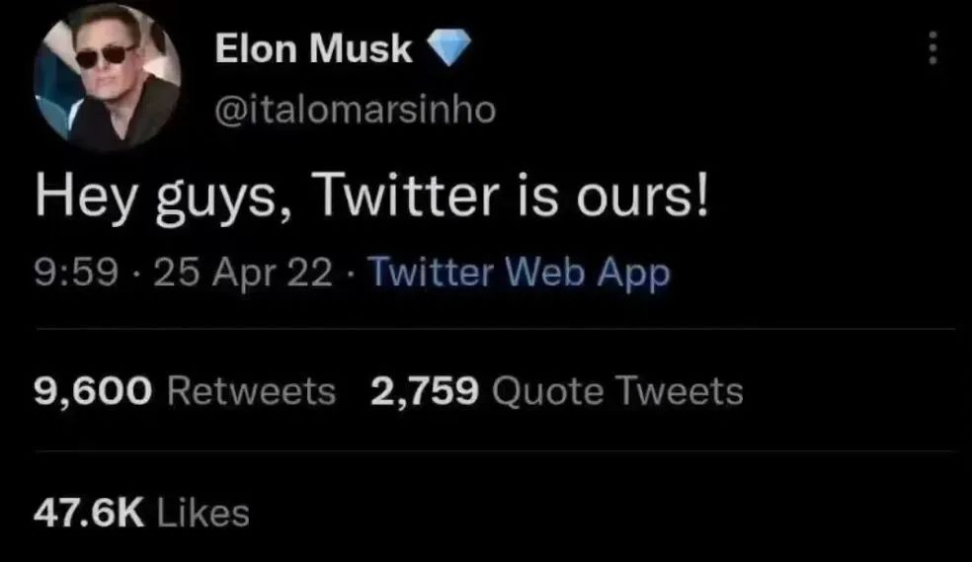972x562 pixels.
Task: Click the profile picture avatar
Action: tap(107, 78)
